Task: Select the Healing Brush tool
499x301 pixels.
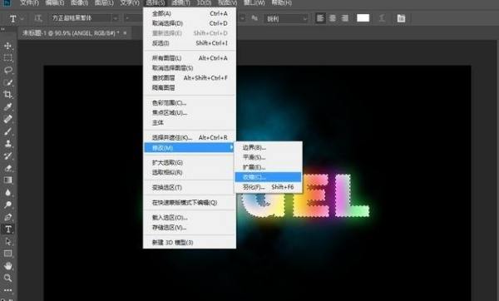Action: 8,119
